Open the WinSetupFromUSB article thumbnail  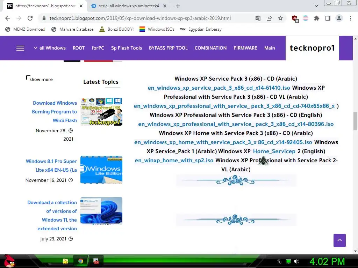101,112
